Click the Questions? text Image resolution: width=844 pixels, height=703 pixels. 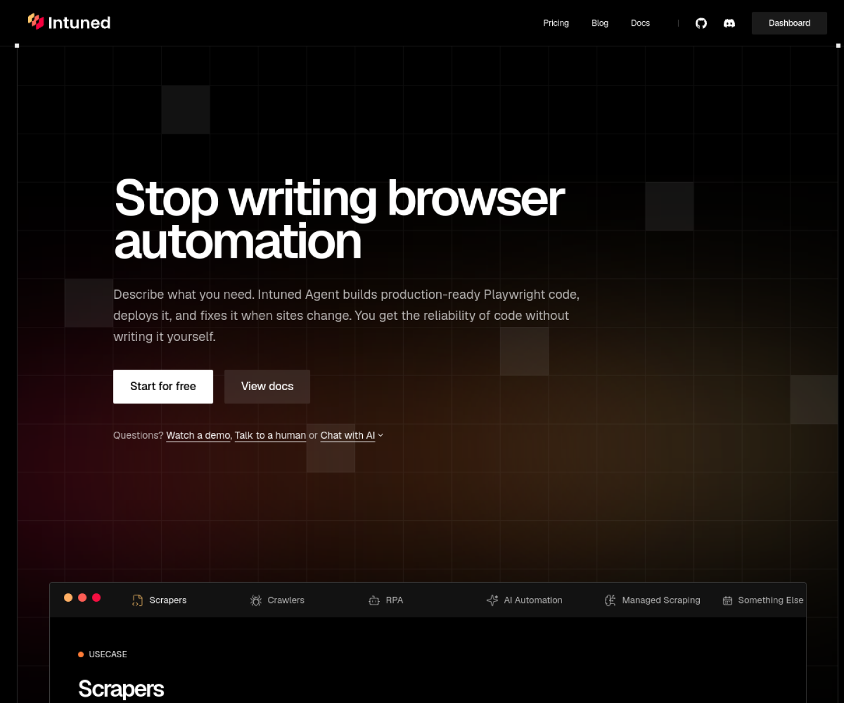(x=138, y=435)
